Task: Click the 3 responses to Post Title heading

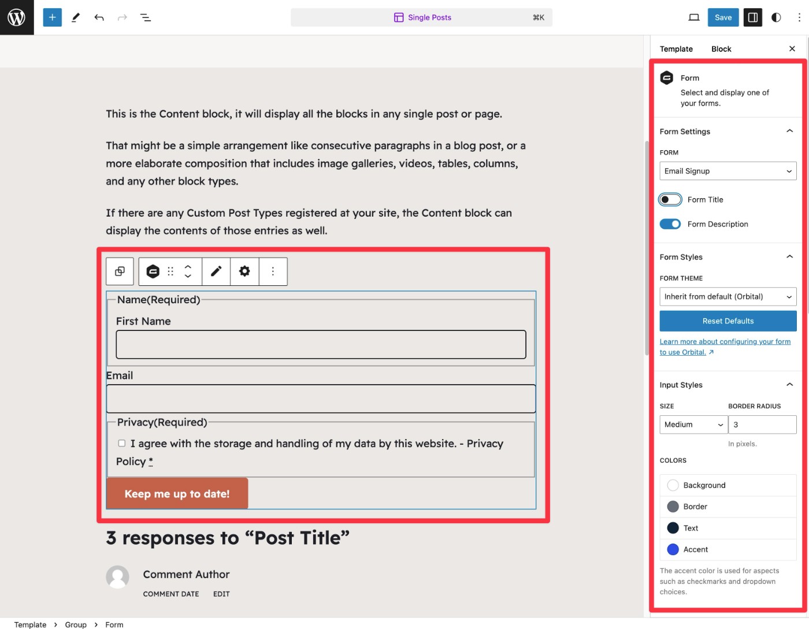Action: click(228, 538)
